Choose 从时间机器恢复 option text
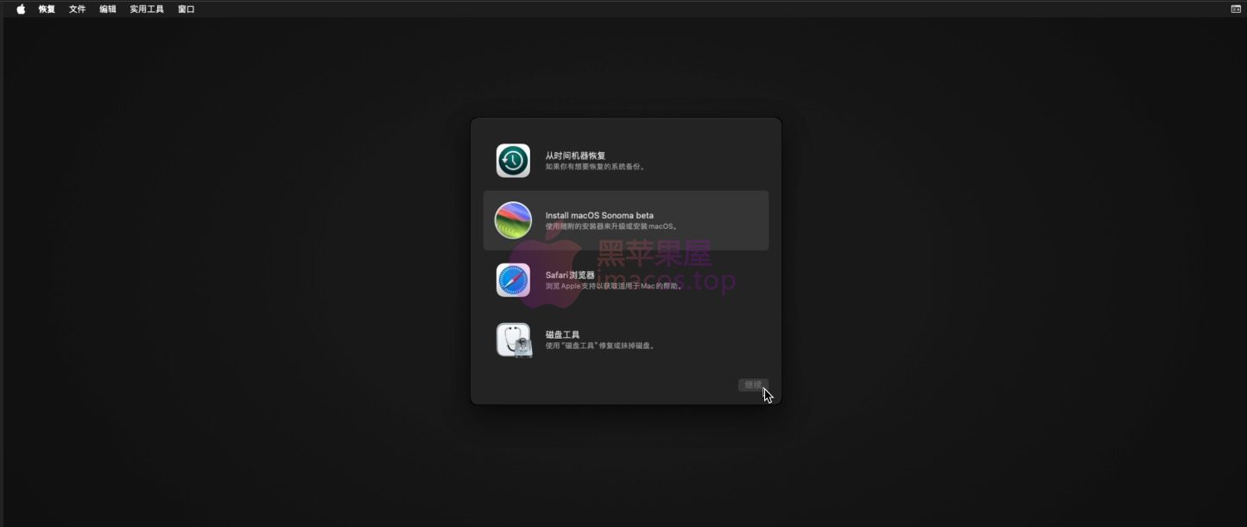This screenshot has height=527, width=1247. 575,156
